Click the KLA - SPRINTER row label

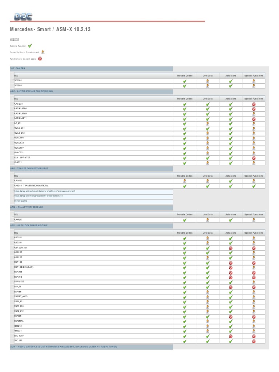coord(22,158)
